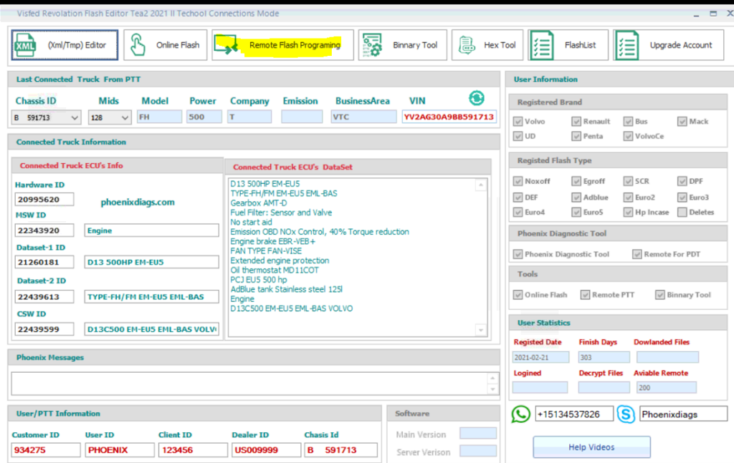The height and width of the screenshot is (463, 734).
Task: Toggle the Hp Incase checkbox
Action: tap(628, 212)
